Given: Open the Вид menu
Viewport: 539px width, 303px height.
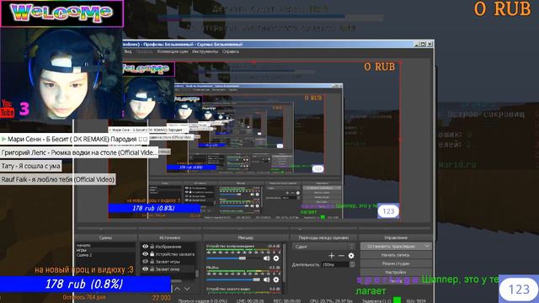Looking at the screenshot, I should coord(127,51).
